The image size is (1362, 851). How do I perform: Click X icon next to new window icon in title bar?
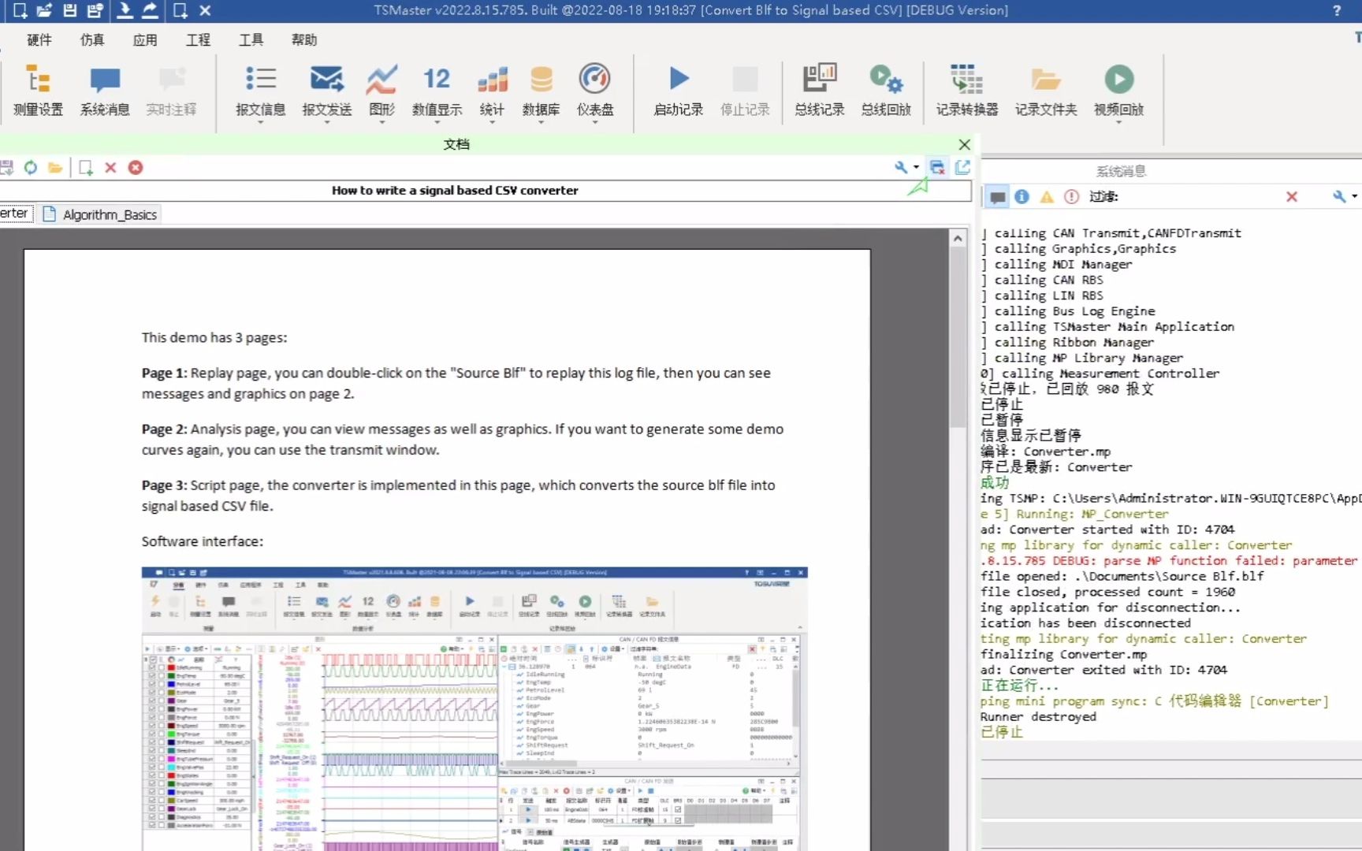(x=205, y=10)
